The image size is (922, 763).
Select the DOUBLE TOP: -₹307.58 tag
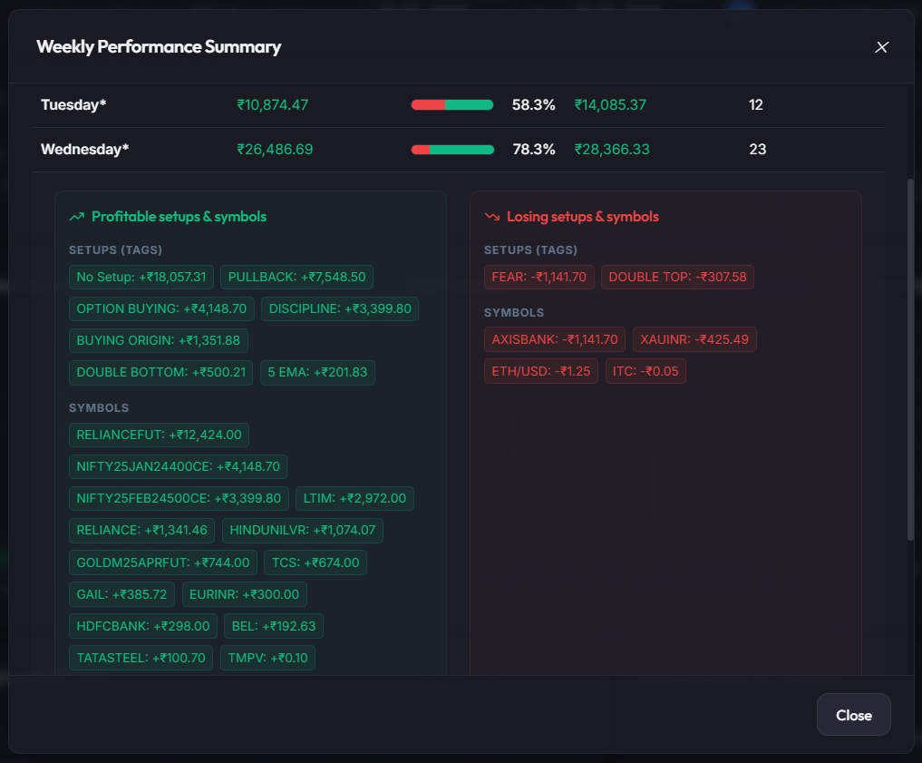(677, 277)
